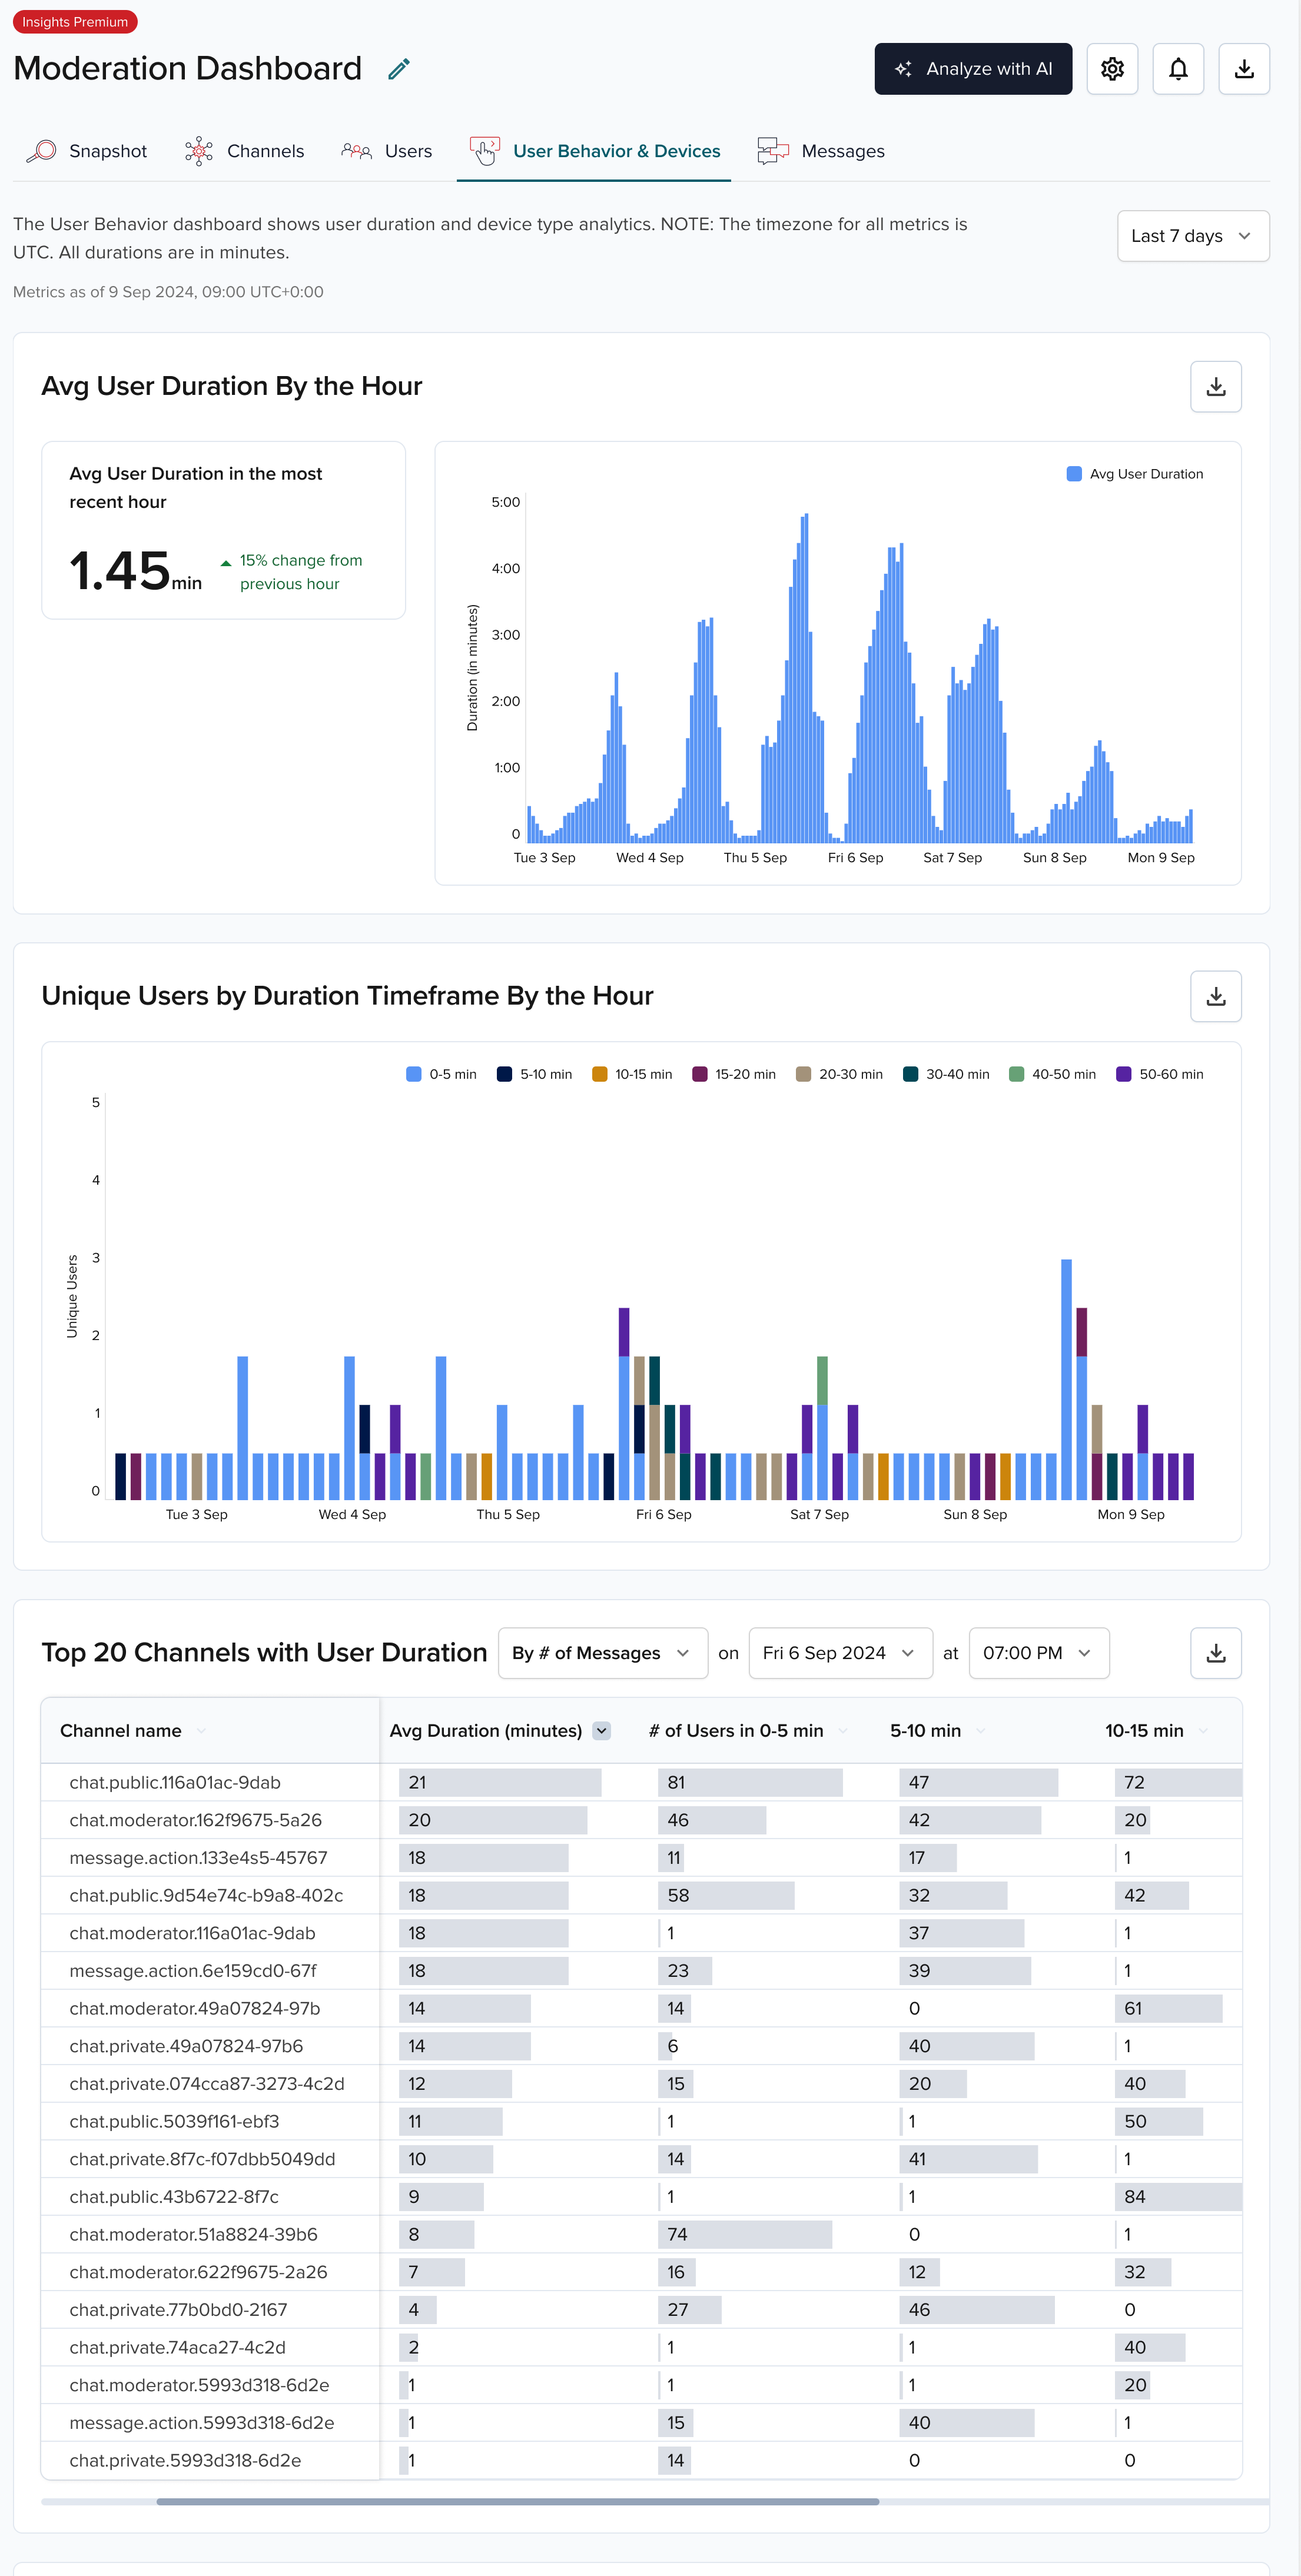Open the Last 7 days dropdown
The width and height of the screenshot is (1301, 2576).
1192,236
